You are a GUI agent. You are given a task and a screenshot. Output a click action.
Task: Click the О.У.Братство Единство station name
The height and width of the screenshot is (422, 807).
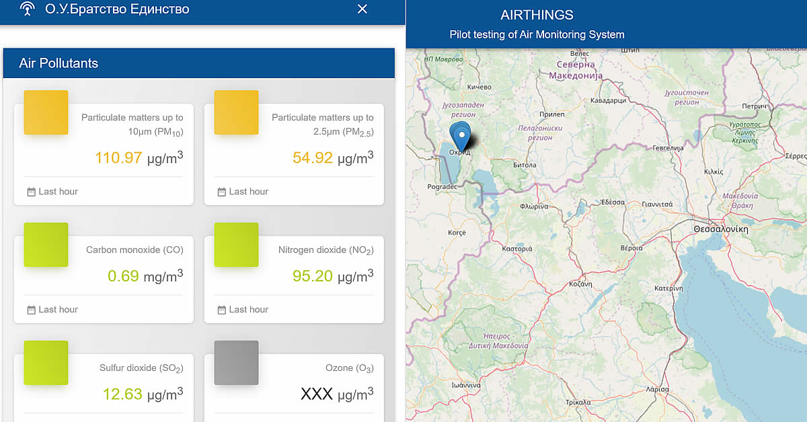(x=117, y=9)
